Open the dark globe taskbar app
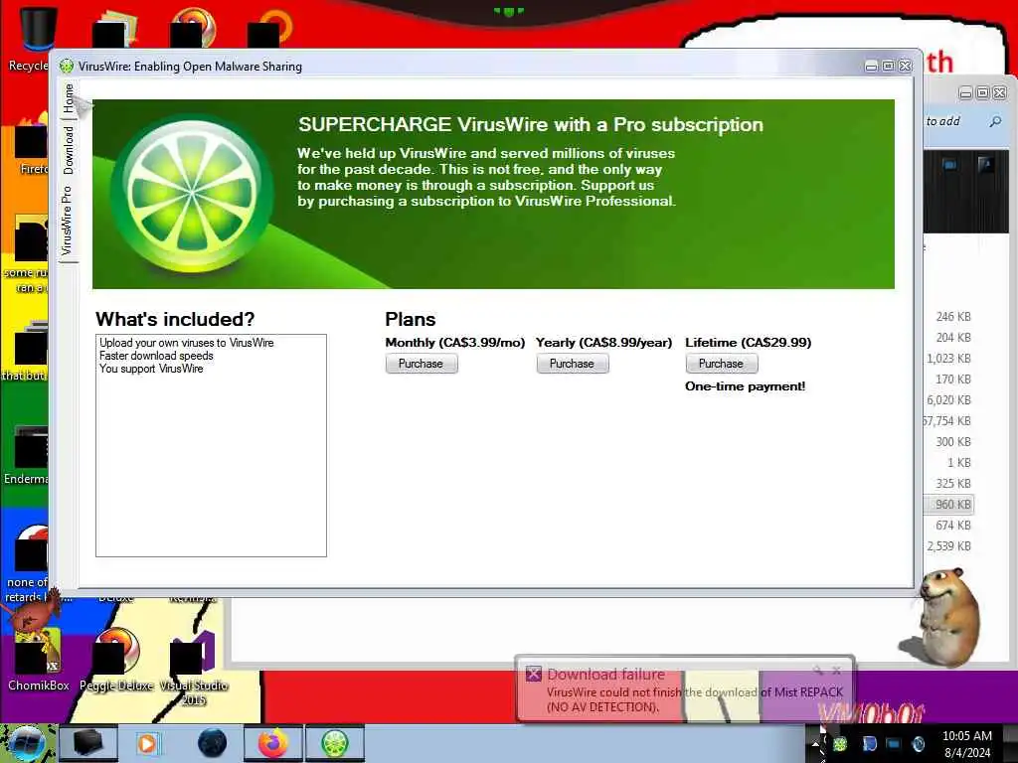The width and height of the screenshot is (1018, 763). coord(213,743)
